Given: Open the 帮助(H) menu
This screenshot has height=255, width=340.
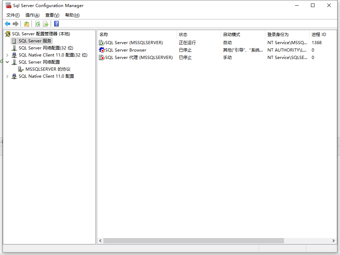Looking at the screenshot, I should pyautogui.click(x=72, y=15).
